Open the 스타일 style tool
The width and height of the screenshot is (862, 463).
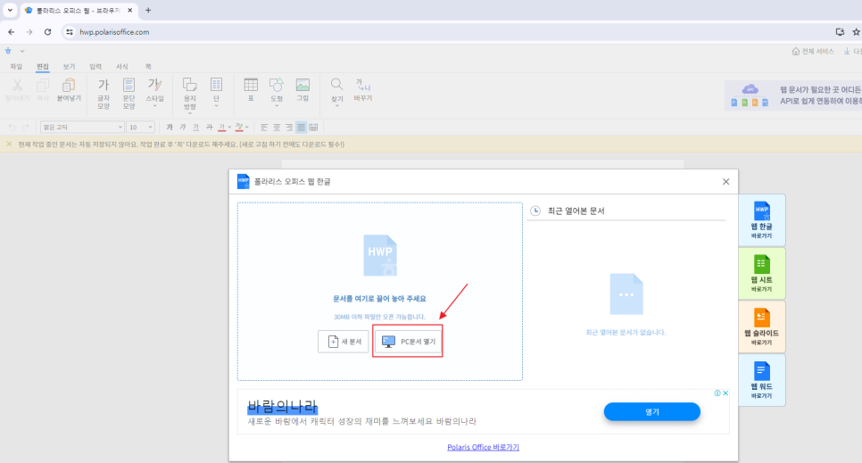coord(155,91)
